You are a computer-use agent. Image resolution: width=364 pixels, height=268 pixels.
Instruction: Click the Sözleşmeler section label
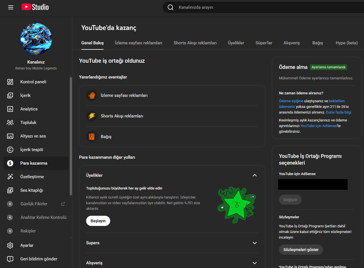(x=289, y=217)
